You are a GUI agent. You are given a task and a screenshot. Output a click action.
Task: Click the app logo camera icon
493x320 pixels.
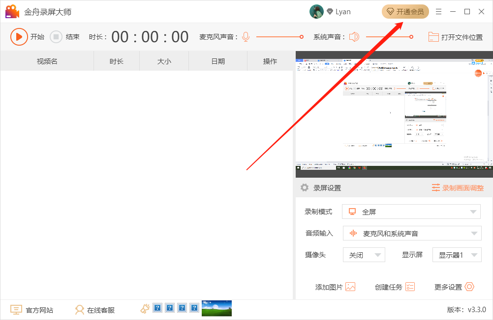pyautogui.click(x=12, y=12)
